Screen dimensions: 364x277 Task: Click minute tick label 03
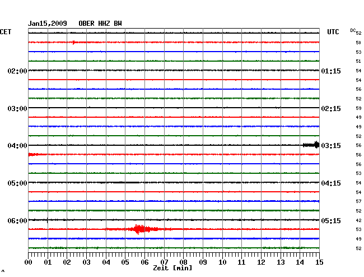86,262
